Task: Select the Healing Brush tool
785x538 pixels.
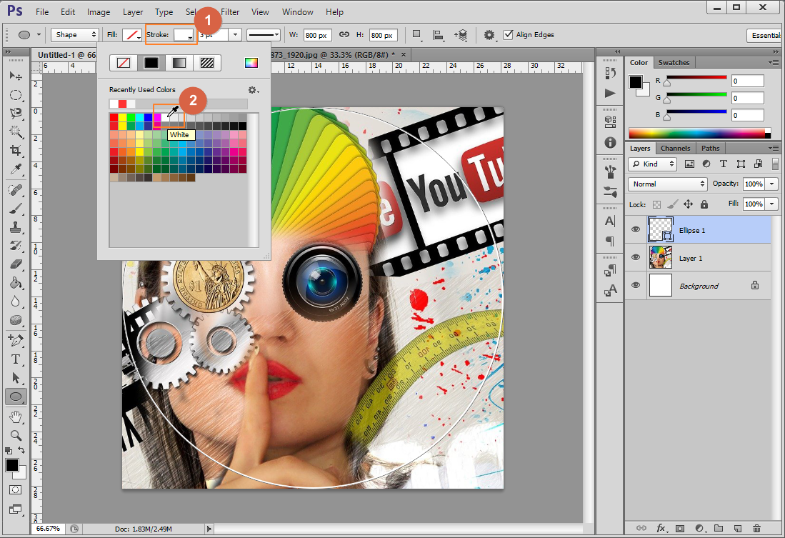Action: click(16, 190)
